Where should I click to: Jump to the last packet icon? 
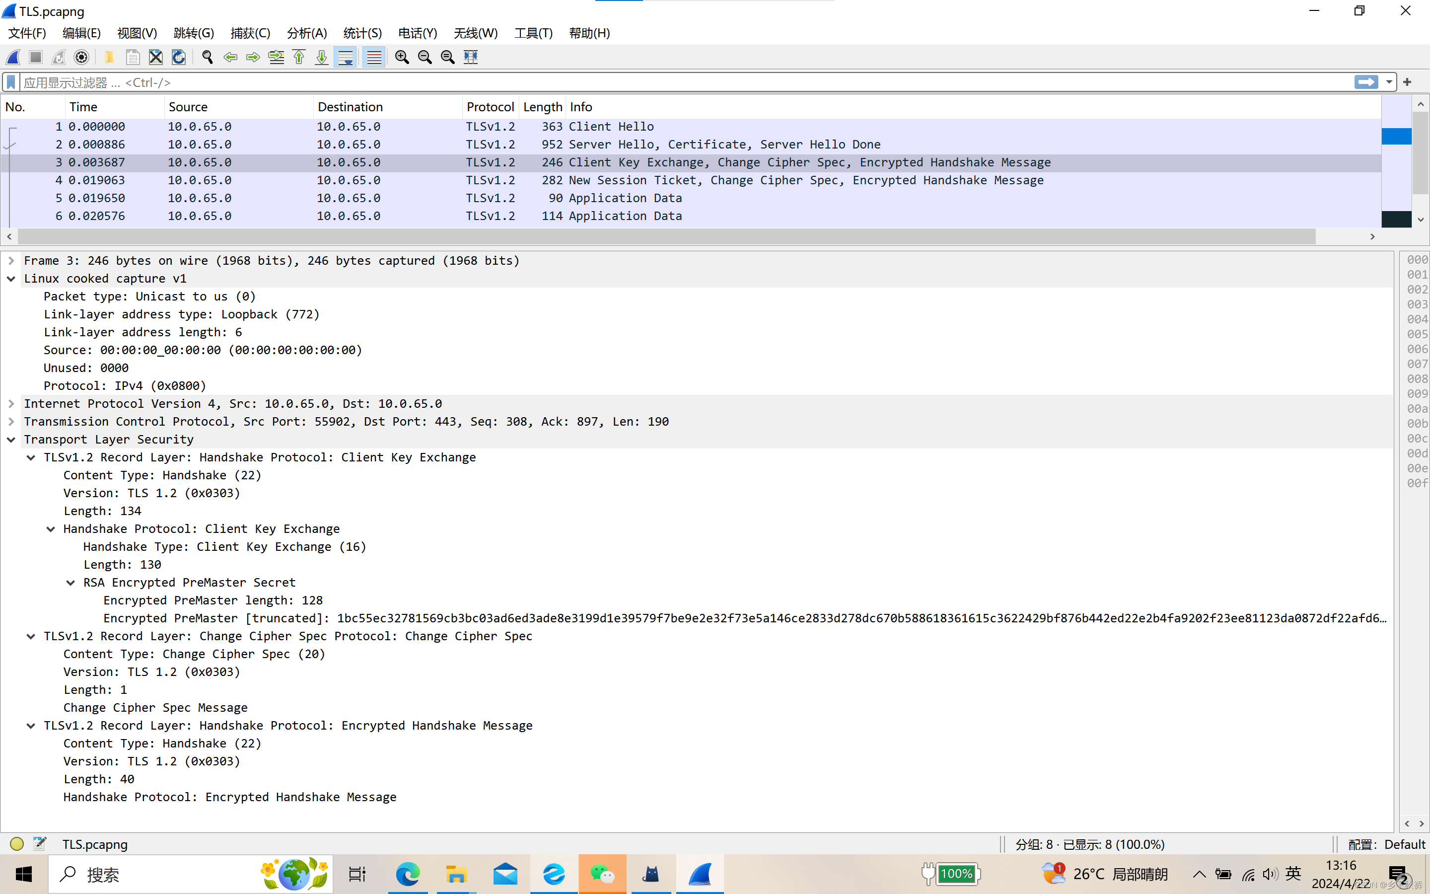(x=321, y=57)
